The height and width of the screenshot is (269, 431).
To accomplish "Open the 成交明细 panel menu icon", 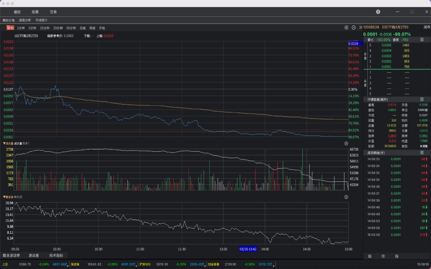I will [421, 153].
